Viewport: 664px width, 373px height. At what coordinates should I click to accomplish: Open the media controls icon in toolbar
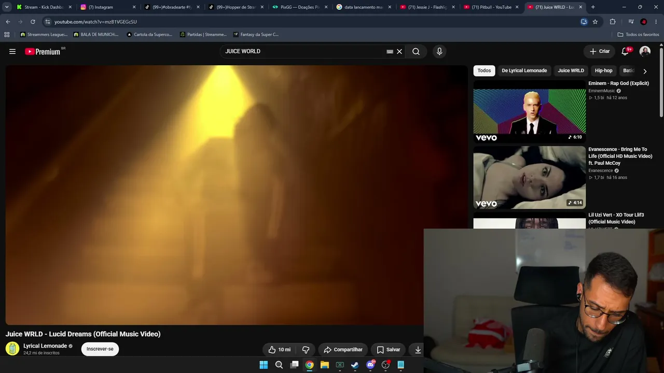pos(631,22)
